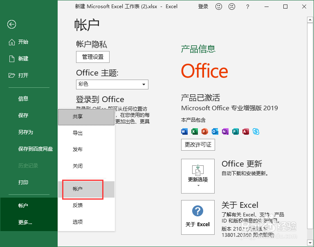
Task: Click the Skype app icon
Action: coord(256,131)
